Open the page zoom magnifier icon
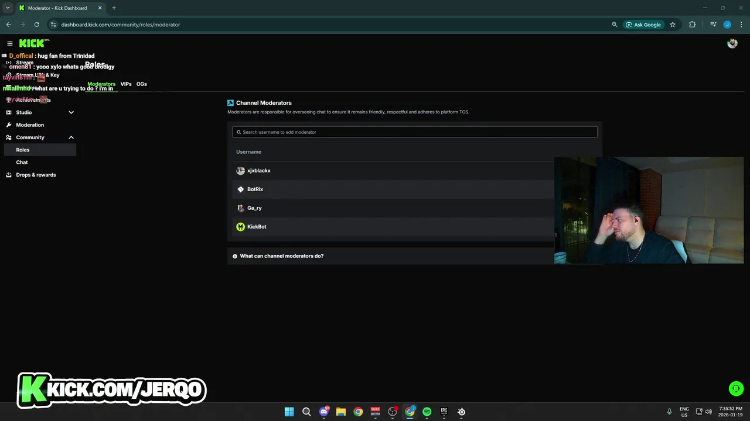 [x=614, y=25]
